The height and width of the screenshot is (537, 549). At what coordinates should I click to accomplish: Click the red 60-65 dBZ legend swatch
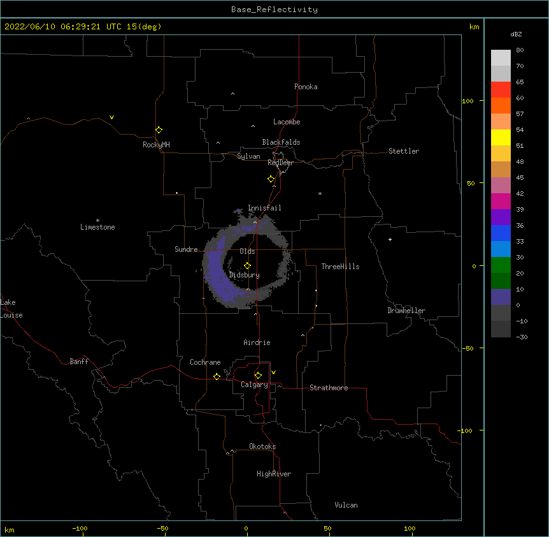(x=501, y=89)
